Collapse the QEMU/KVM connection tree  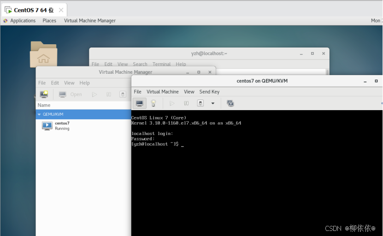pyautogui.click(x=39, y=114)
